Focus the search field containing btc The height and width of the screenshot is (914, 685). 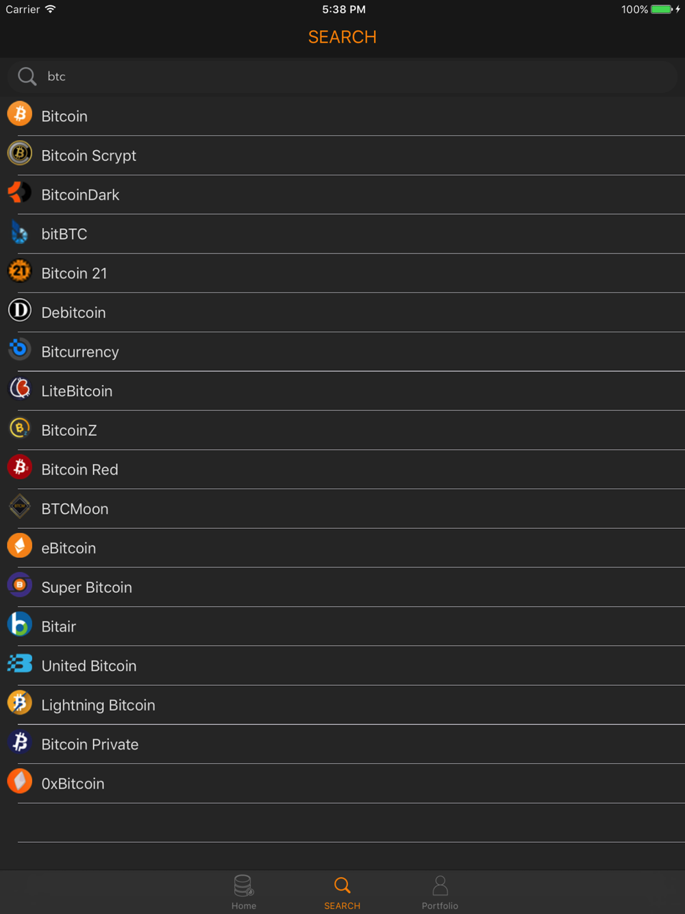[x=342, y=76]
